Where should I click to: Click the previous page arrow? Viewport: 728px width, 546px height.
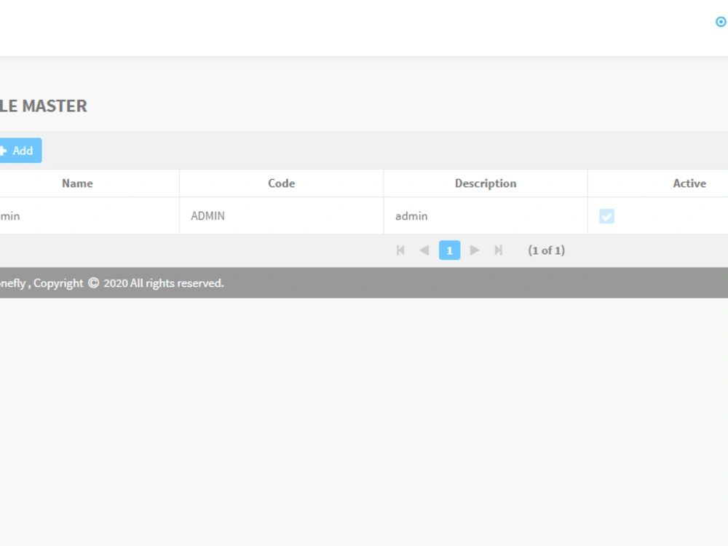point(424,250)
